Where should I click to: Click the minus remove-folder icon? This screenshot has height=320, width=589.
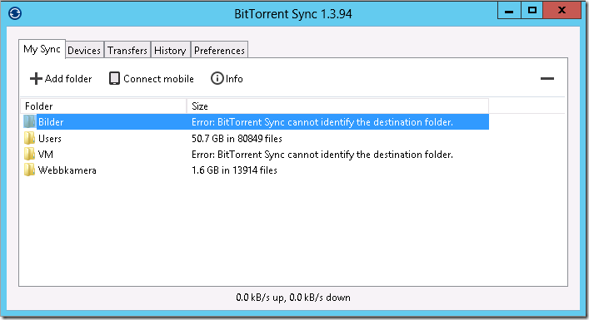[547, 79]
